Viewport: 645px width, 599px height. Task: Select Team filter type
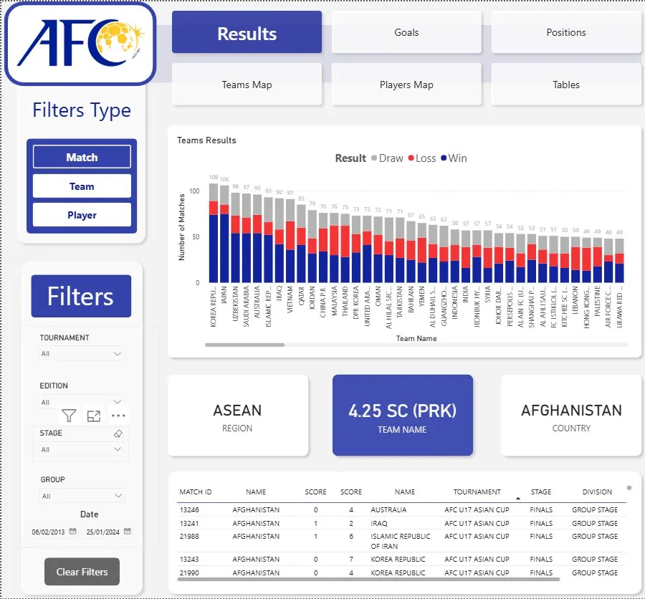click(82, 186)
